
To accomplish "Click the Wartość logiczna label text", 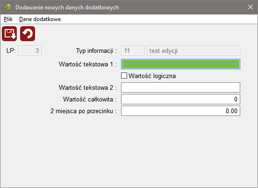I will coord(152,76).
